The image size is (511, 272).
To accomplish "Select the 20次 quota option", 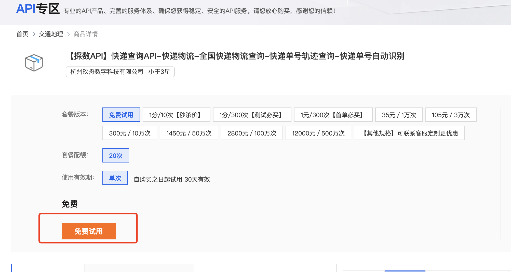I will tap(116, 156).
